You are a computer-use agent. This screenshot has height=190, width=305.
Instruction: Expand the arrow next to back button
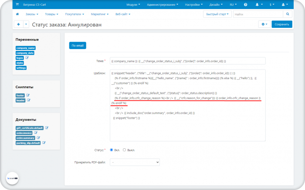tap(26, 24)
